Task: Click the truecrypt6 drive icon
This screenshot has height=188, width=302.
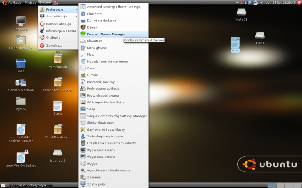Action: click(57, 153)
